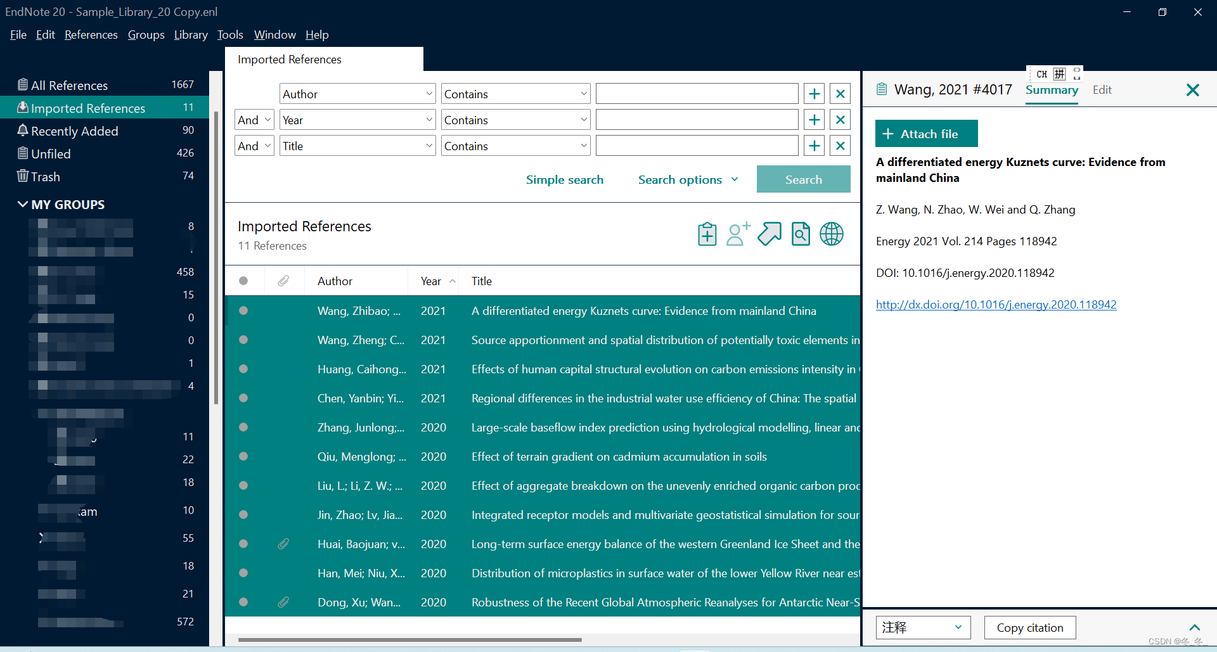The height and width of the screenshot is (652, 1217).
Task: Remove the Author search row
Action: 840,94
